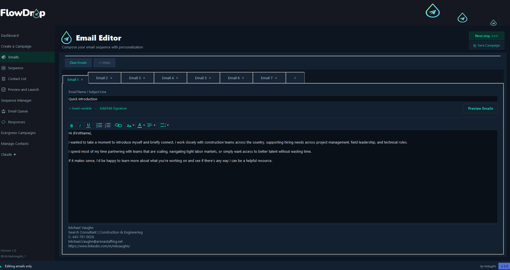Click into the email body text editor

pos(283,176)
